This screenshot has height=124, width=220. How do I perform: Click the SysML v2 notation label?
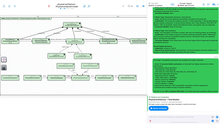pyautogui.click(x=156, y=6)
